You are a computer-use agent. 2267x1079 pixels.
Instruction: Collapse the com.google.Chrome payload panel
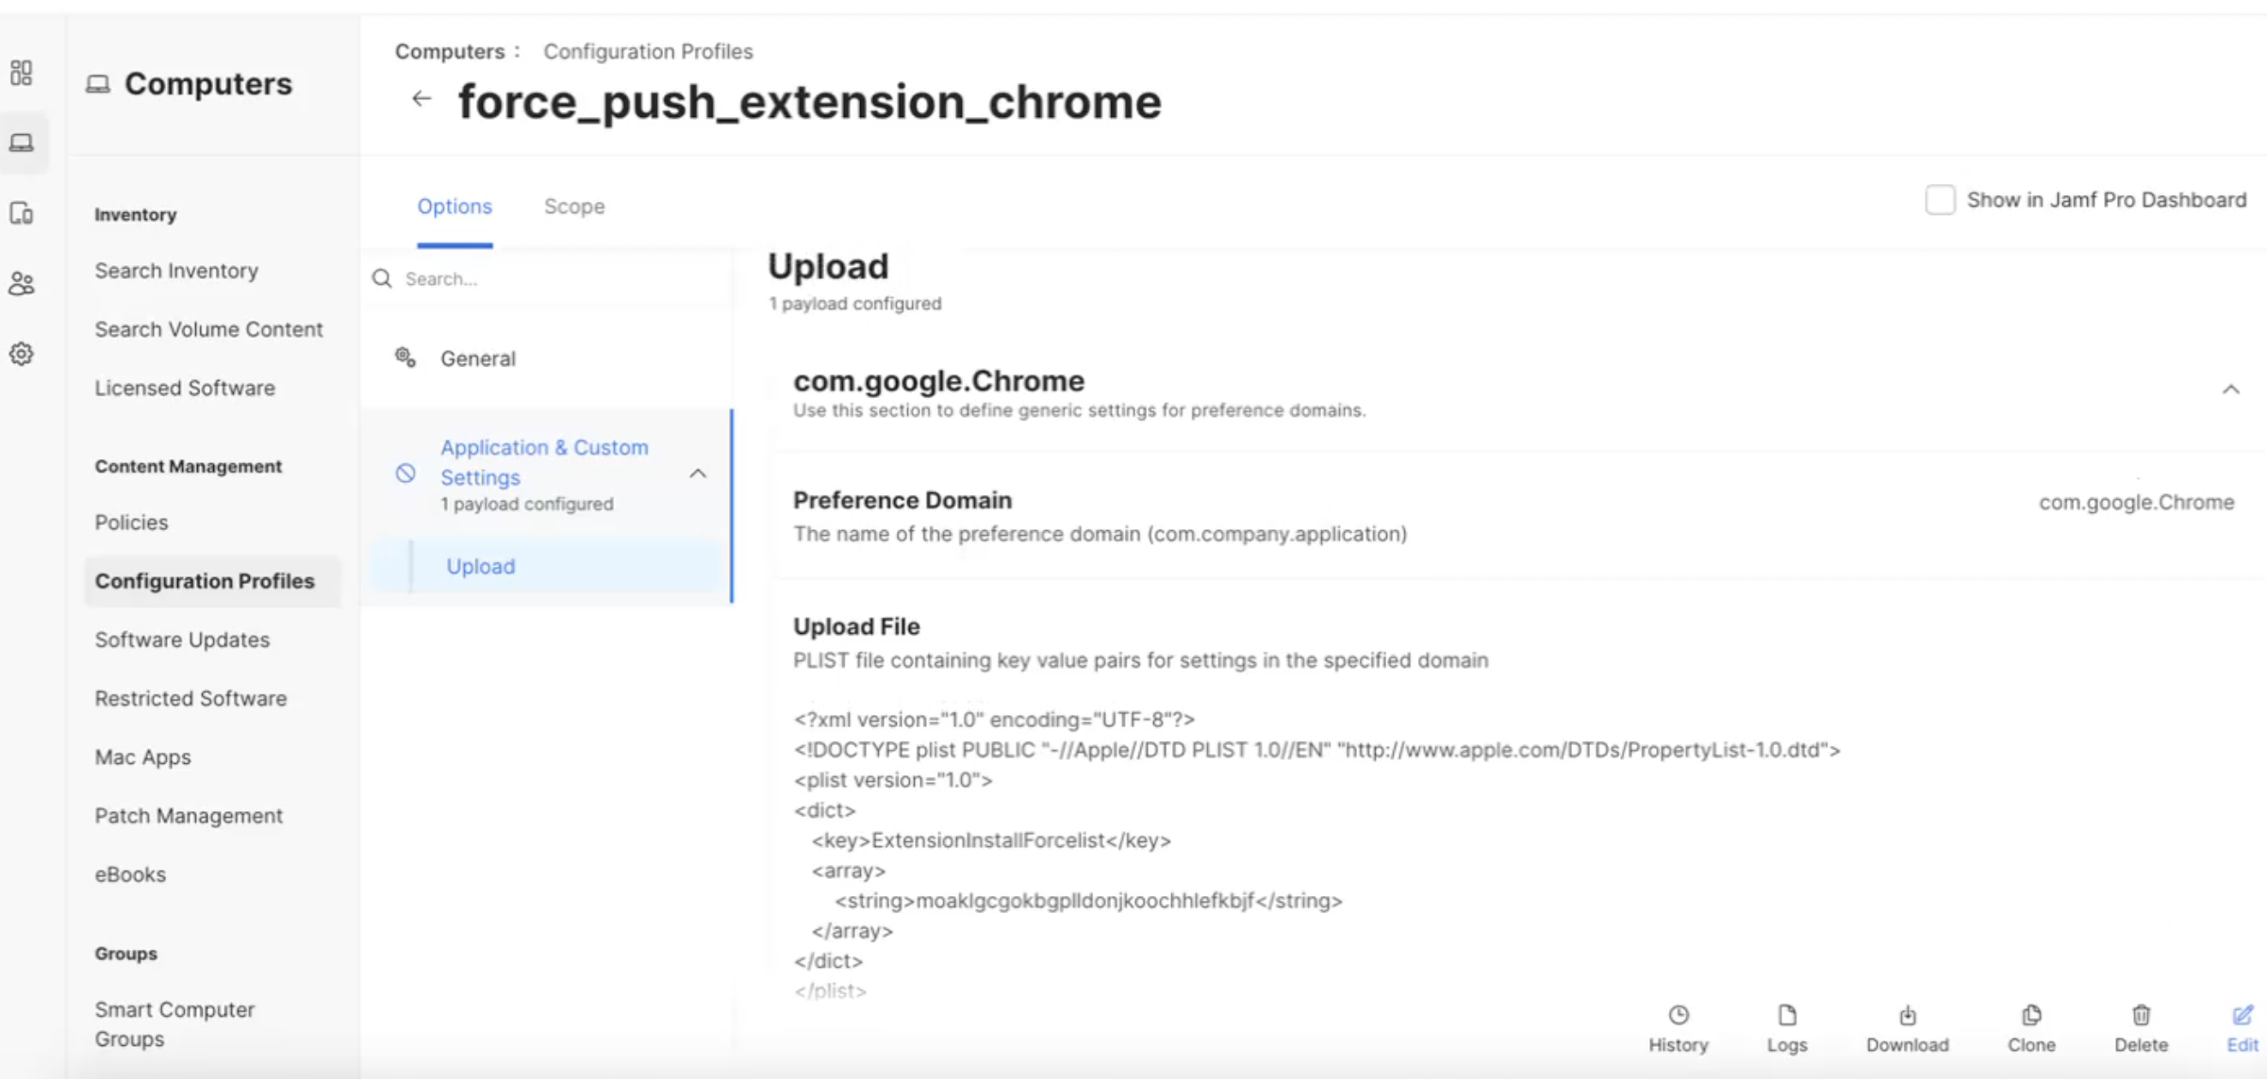[2230, 390]
